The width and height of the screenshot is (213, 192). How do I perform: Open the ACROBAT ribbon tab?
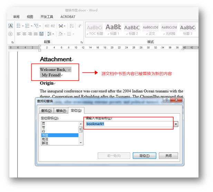[x=68, y=17]
